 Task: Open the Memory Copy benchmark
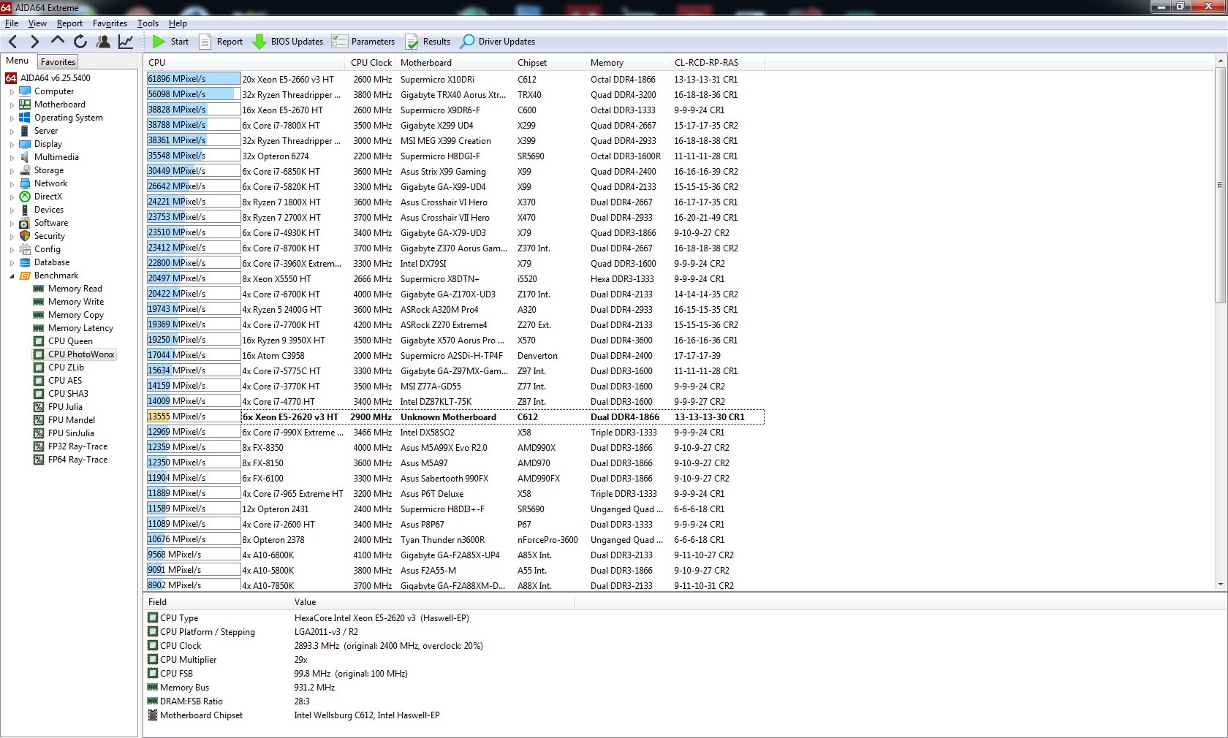click(75, 315)
